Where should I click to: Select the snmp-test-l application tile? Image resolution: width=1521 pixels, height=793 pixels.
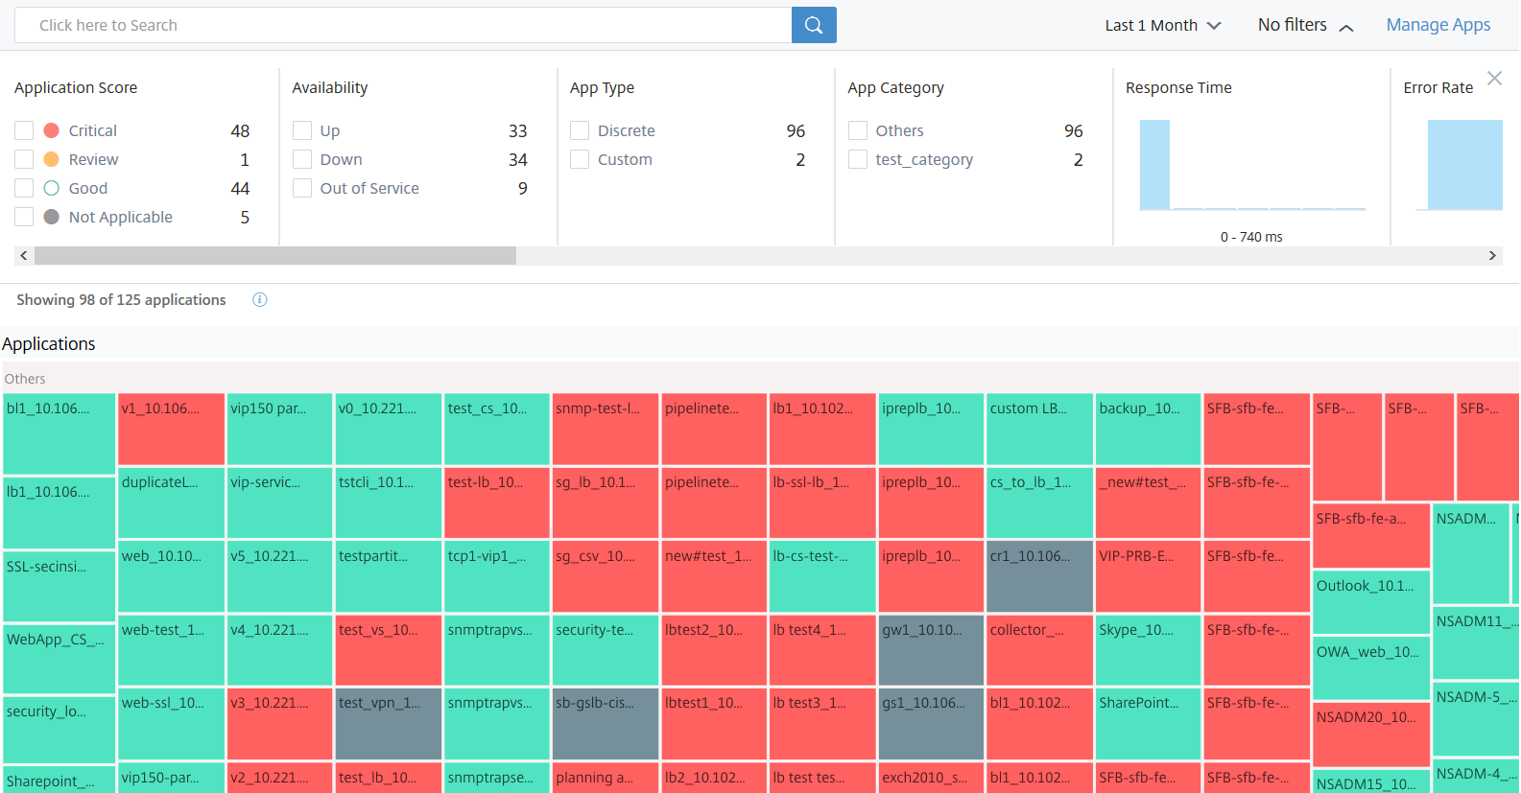pyautogui.click(x=605, y=429)
